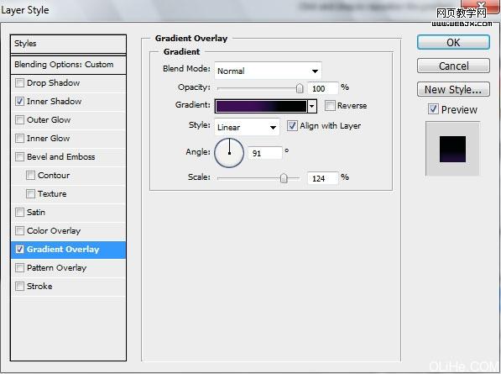Image resolution: width=501 pixels, height=374 pixels.
Task: Click the Scale value field showing 124
Action: [322, 178]
